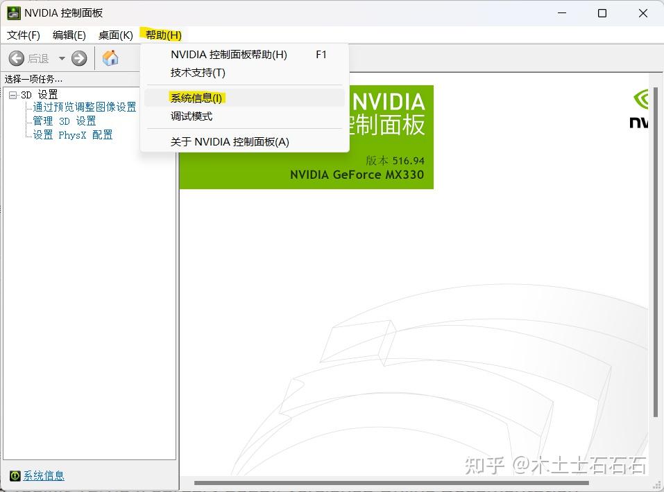Click the NVIDIA icon in the title bar
Image resolution: width=664 pixels, height=492 pixels.
[15, 12]
